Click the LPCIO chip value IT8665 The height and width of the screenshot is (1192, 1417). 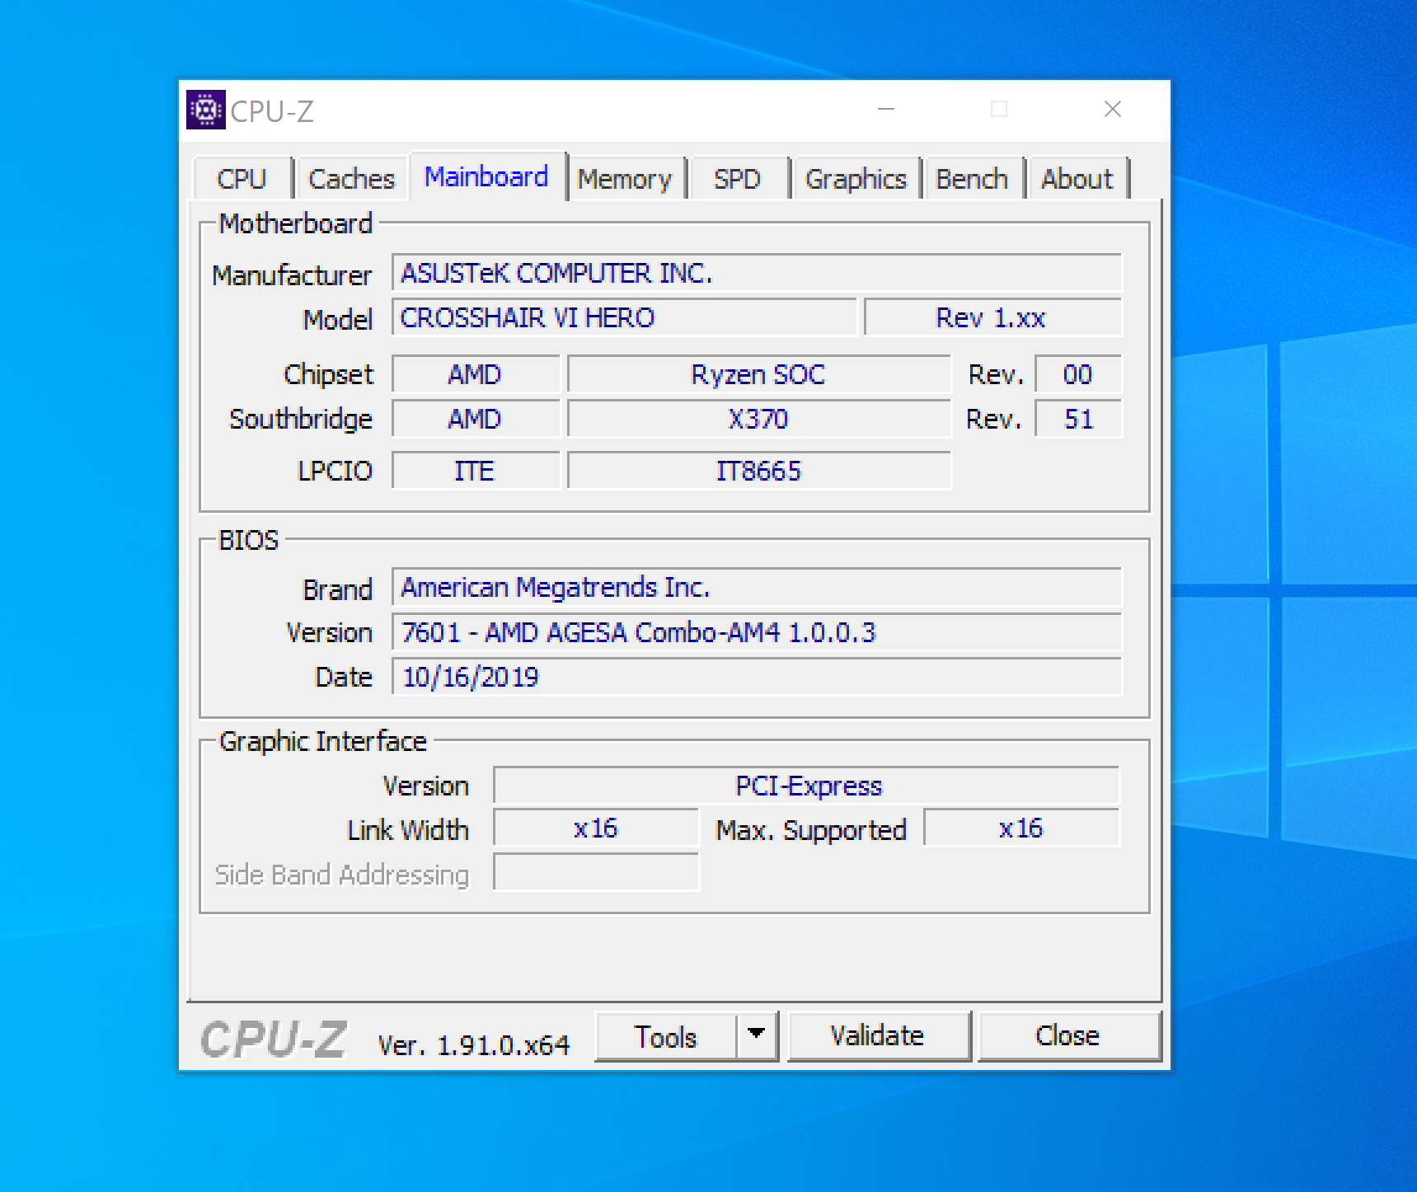coord(758,471)
